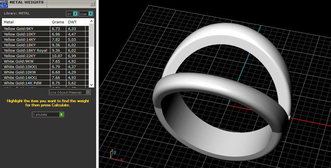
Task: Click the metal list scroll-down arrow
Action: coord(91,85)
